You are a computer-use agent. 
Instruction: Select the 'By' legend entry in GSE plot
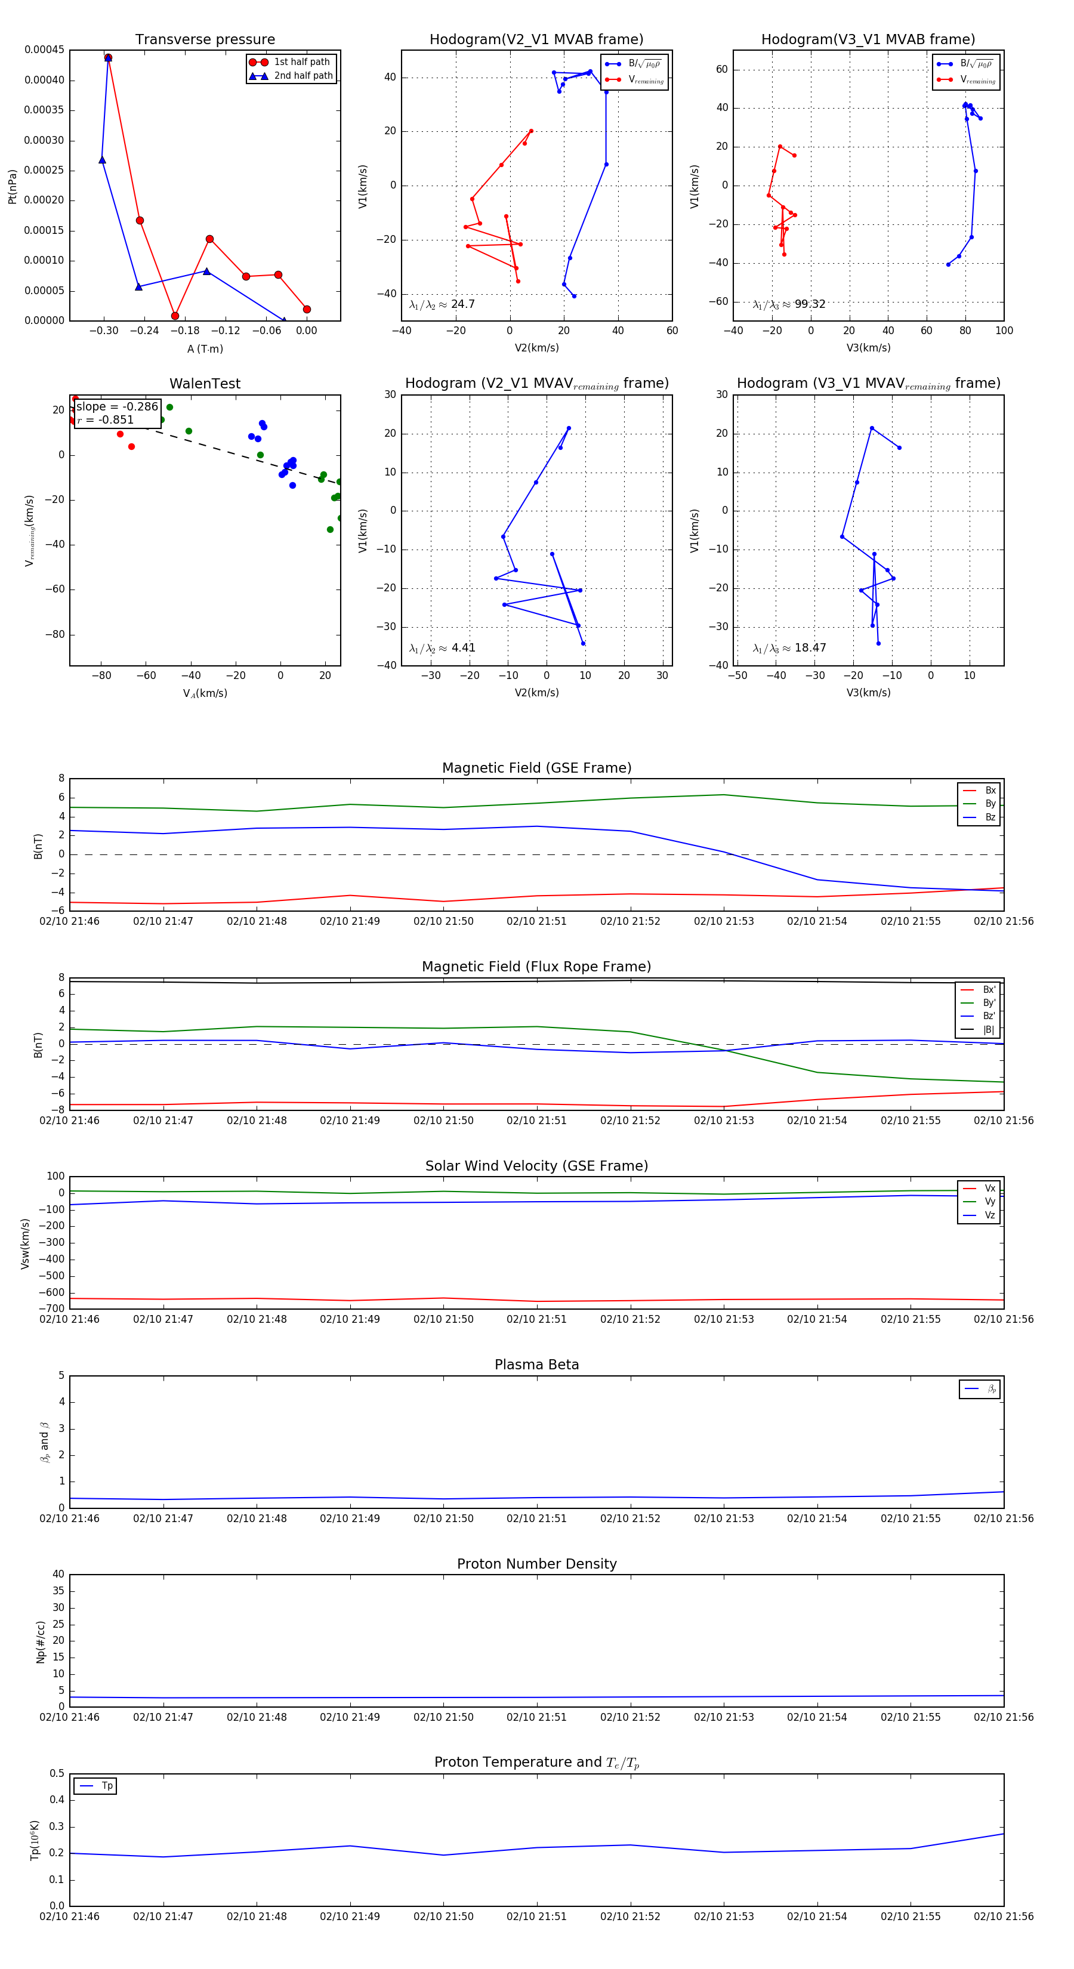(979, 803)
